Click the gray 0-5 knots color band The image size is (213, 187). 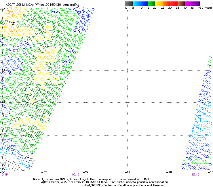pos(129,3)
